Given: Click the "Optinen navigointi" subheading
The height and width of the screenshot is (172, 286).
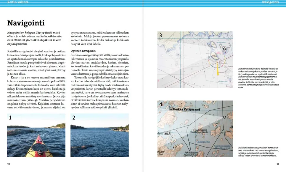Looking at the screenshot, I should 83,51.
